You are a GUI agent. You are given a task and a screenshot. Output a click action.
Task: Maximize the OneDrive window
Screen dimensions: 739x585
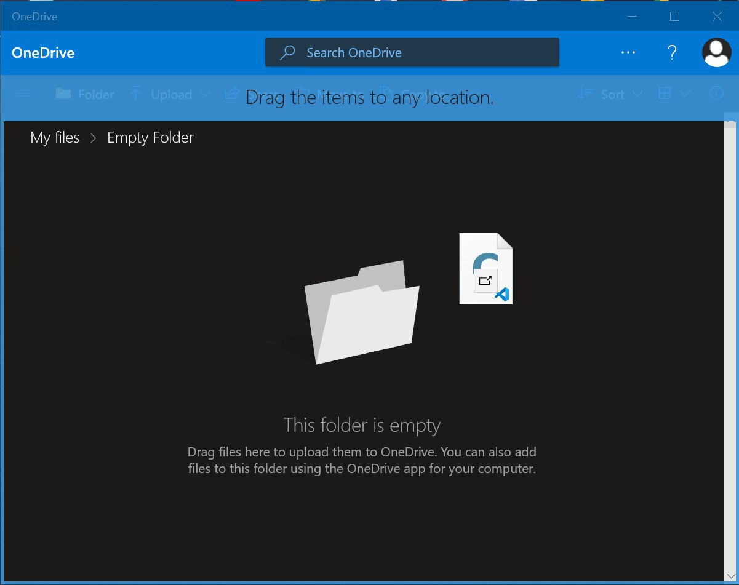(x=674, y=17)
